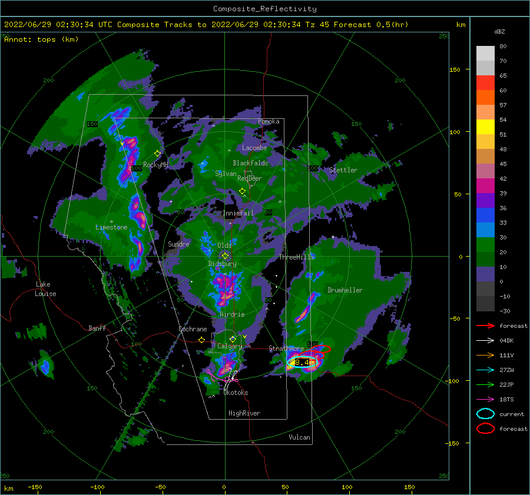The height and width of the screenshot is (495, 530).
Task: Click the slate 0–10 dBZ color swatch
Action: (x=485, y=274)
